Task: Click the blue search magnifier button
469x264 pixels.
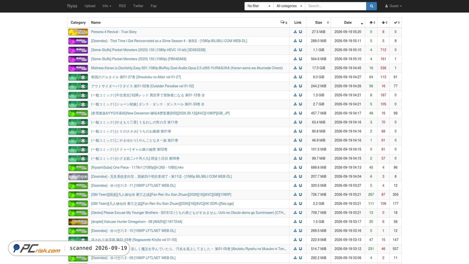Action: click(371, 6)
